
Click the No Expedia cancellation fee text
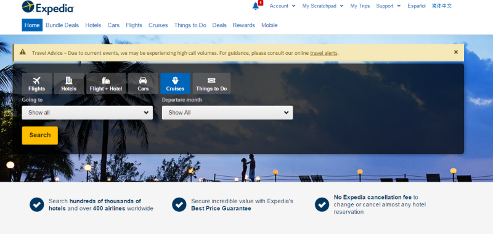(373, 197)
